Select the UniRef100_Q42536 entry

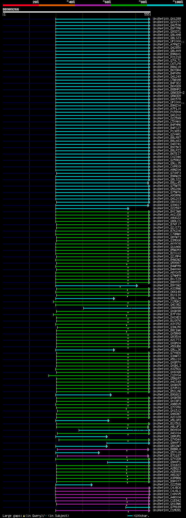(x=167, y=25)
